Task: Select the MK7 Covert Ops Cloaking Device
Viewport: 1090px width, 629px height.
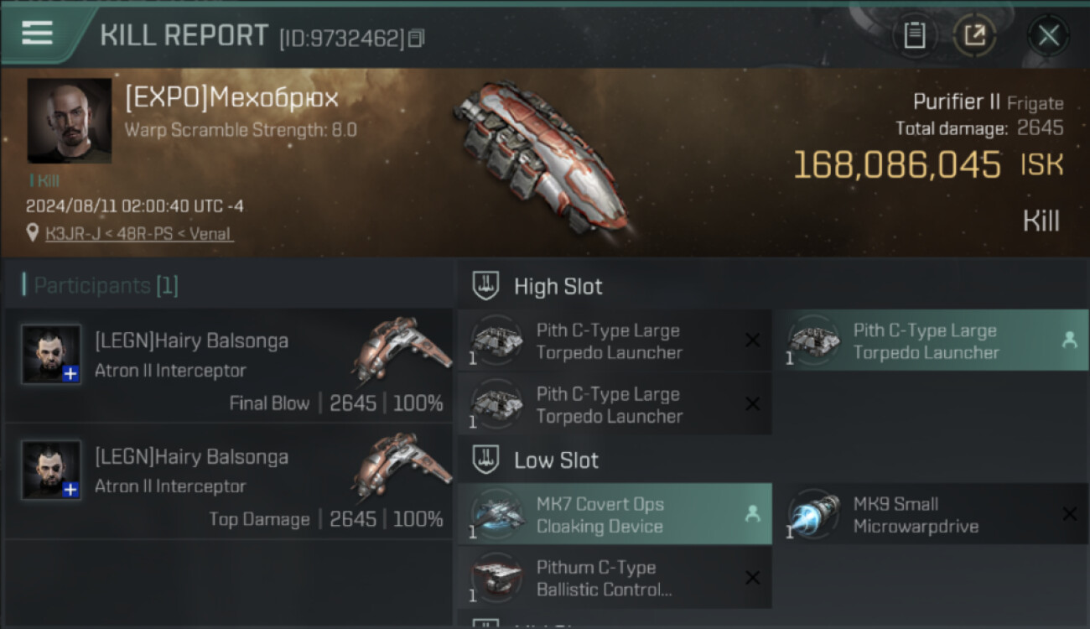Action: click(614, 514)
